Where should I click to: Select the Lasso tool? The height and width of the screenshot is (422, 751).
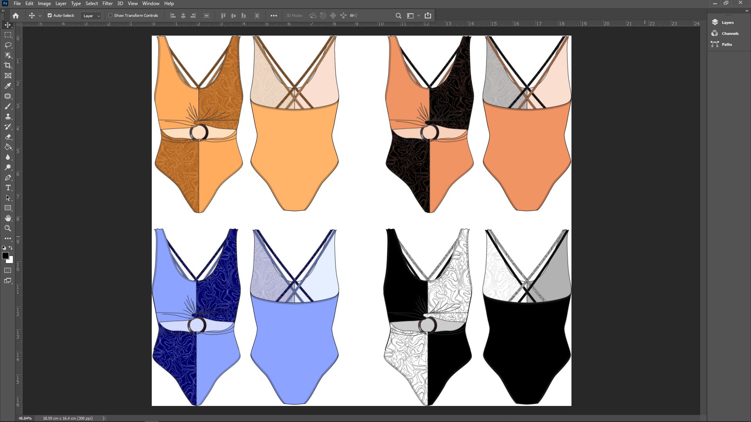coord(8,45)
